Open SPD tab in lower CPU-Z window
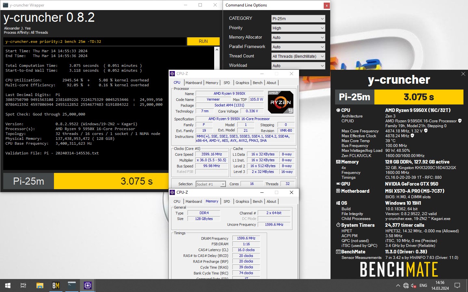Screen dimensions: 468x292 (227, 201)
